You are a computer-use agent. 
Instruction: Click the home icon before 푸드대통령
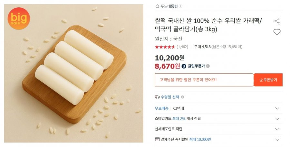pyautogui.click(x=157, y=6)
